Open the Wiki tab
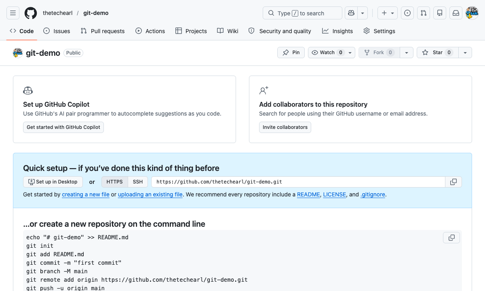 coord(228,31)
